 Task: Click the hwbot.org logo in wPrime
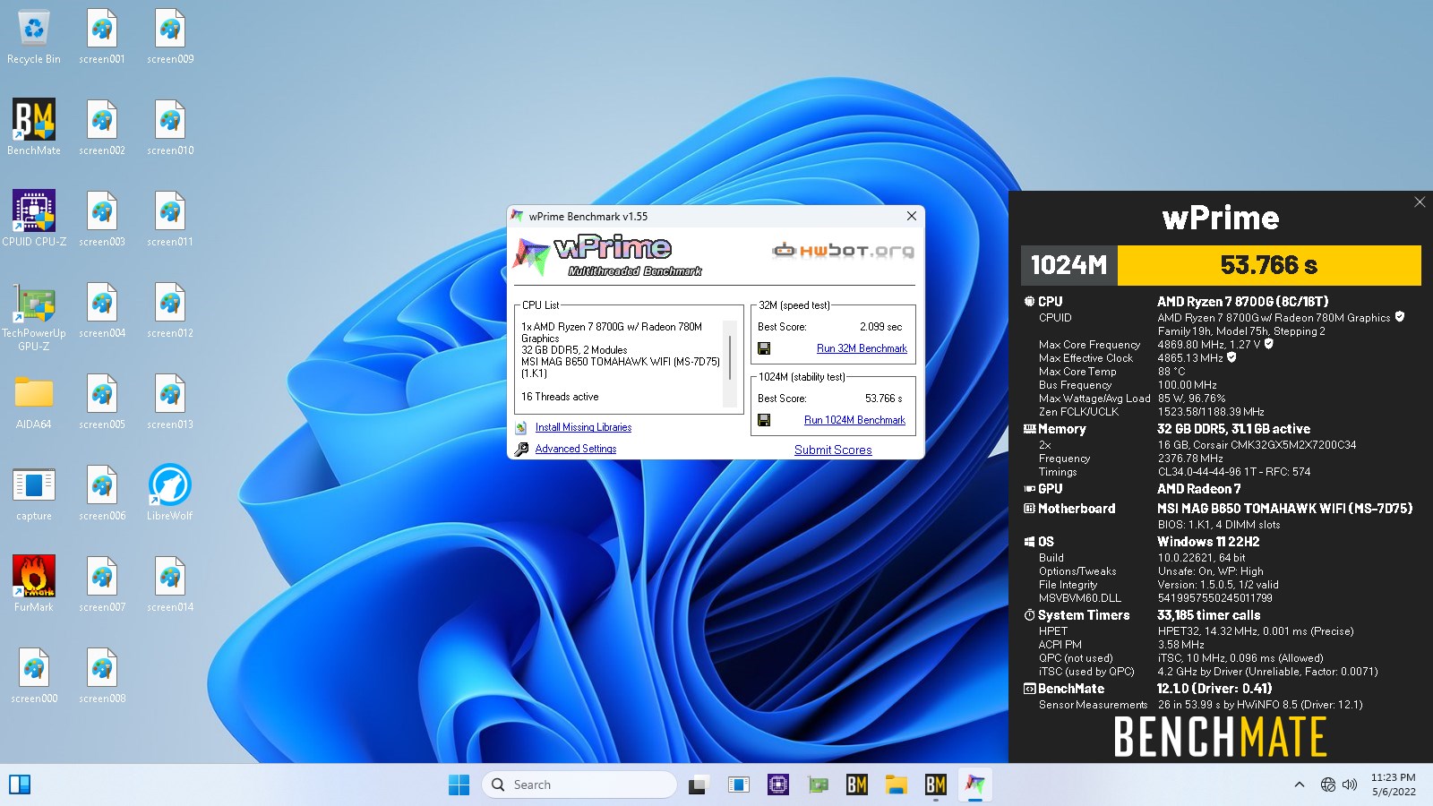click(843, 250)
